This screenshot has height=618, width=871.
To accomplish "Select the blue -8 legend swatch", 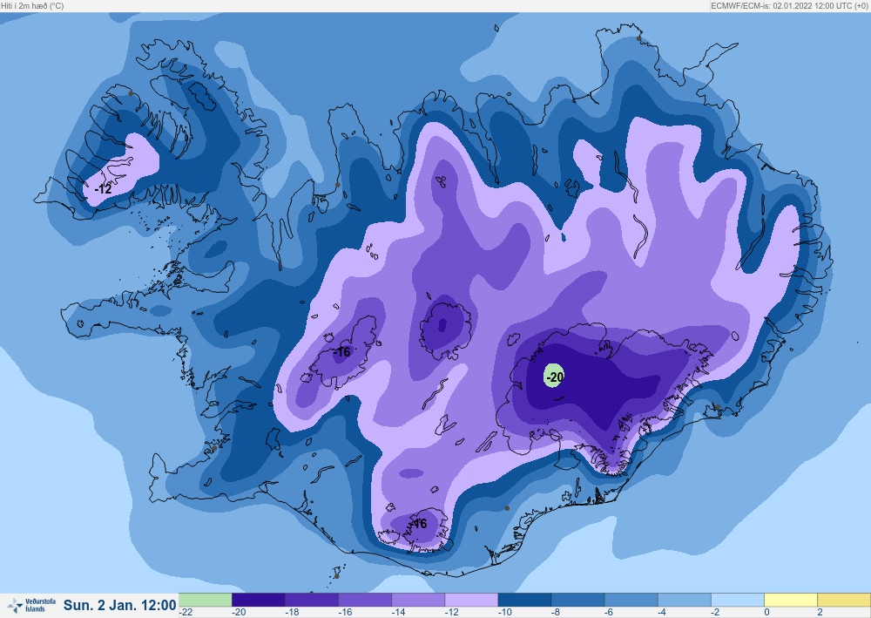I will (x=578, y=600).
